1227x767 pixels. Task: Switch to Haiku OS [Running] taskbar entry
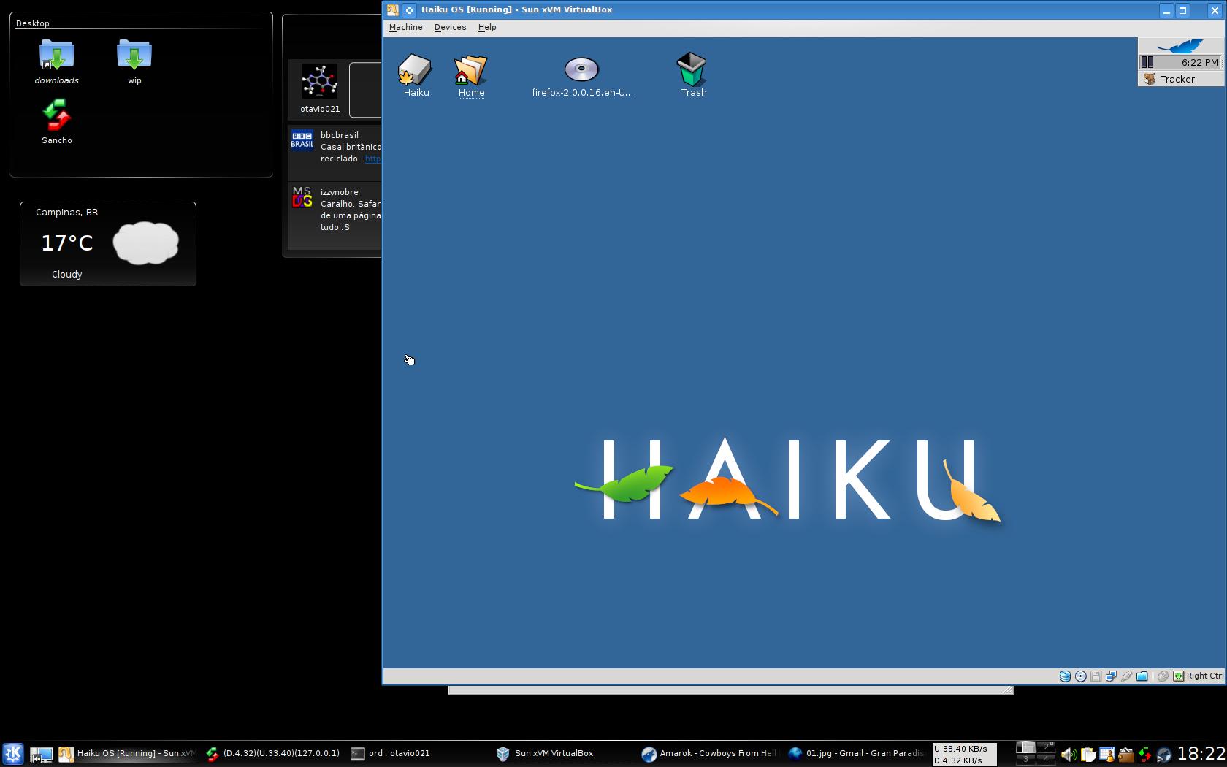[129, 754]
